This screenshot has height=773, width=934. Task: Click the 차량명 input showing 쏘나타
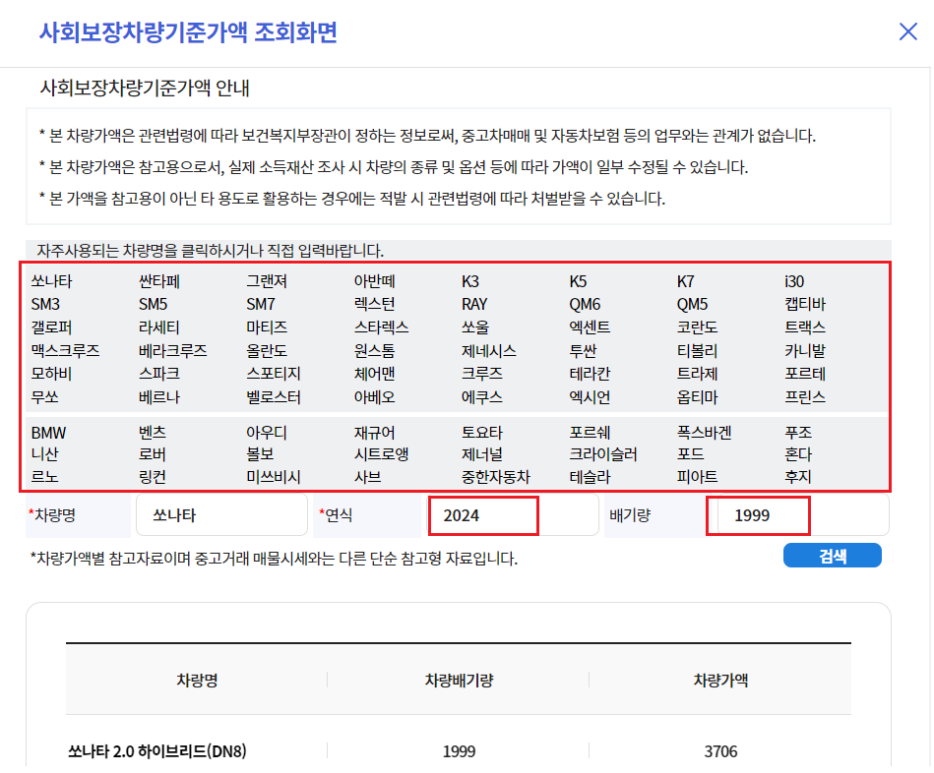coord(221,514)
